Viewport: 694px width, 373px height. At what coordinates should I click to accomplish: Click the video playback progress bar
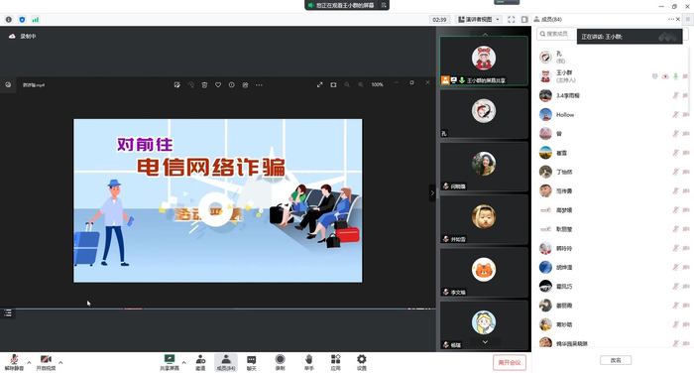(218, 309)
